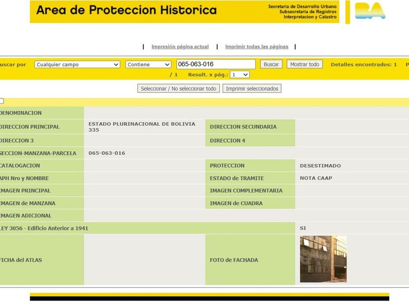This screenshot has height=307, width=409.
Task: Click the Mostrar todo button
Action: click(x=304, y=64)
